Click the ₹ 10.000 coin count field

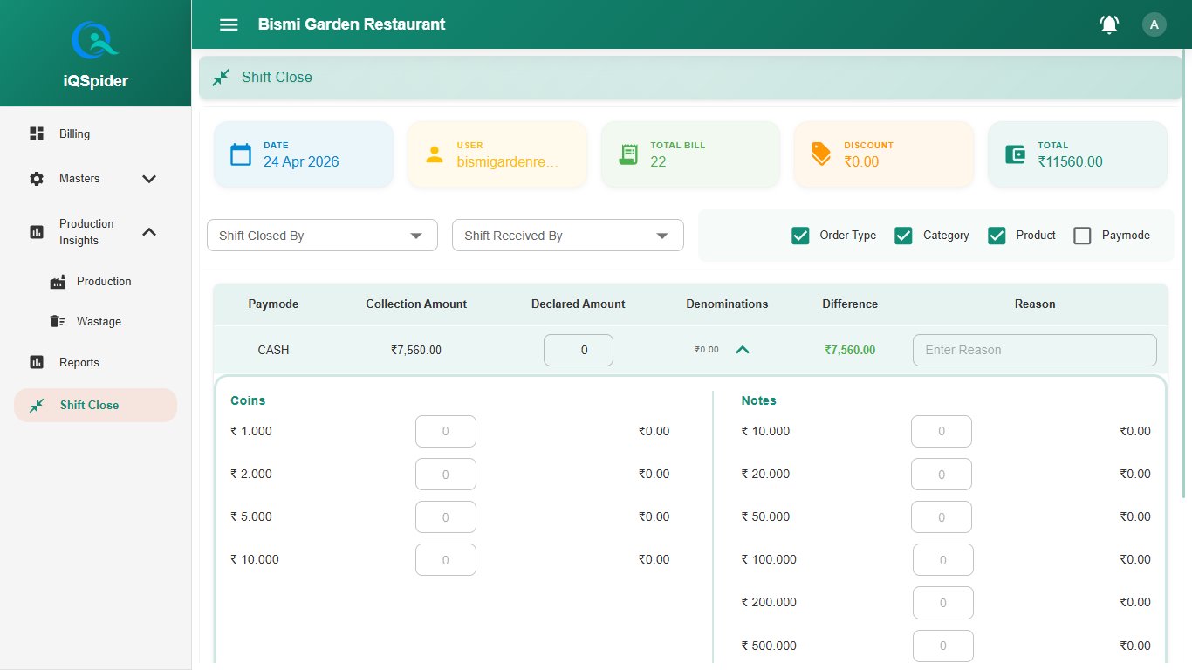(446, 559)
